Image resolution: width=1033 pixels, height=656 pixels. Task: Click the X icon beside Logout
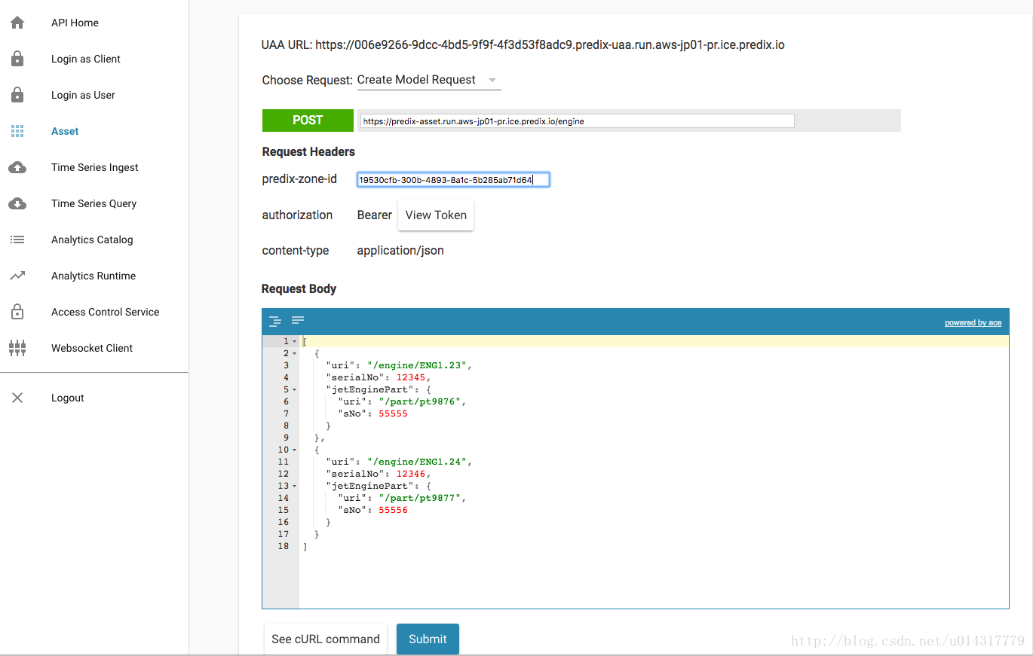click(17, 398)
